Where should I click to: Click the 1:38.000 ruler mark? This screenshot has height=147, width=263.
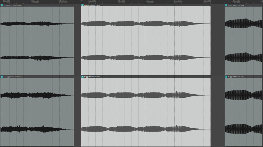coord(92,3)
